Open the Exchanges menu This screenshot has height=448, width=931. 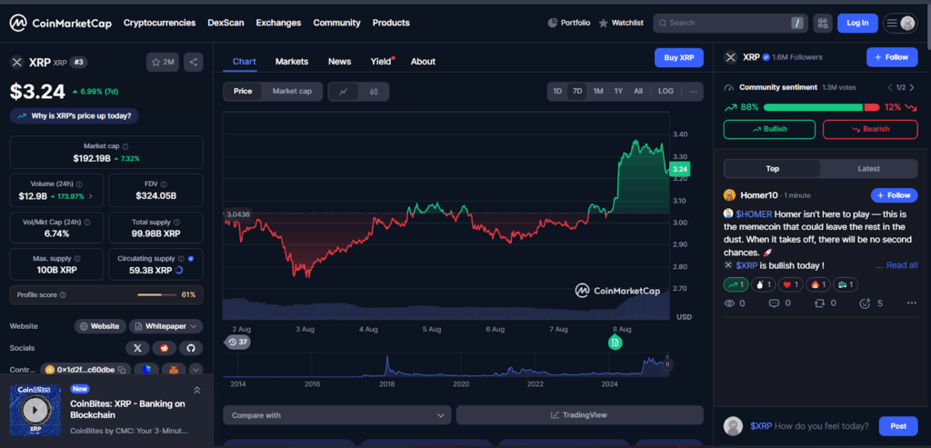coord(278,23)
